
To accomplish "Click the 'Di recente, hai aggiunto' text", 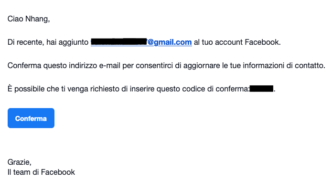I will pyautogui.click(x=48, y=42).
